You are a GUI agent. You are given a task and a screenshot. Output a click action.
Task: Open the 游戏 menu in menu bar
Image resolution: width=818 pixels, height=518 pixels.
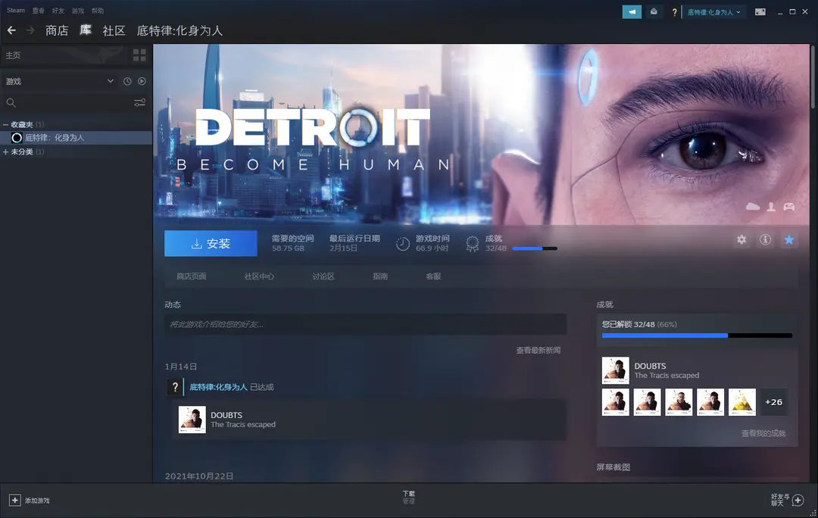tap(78, 11)
